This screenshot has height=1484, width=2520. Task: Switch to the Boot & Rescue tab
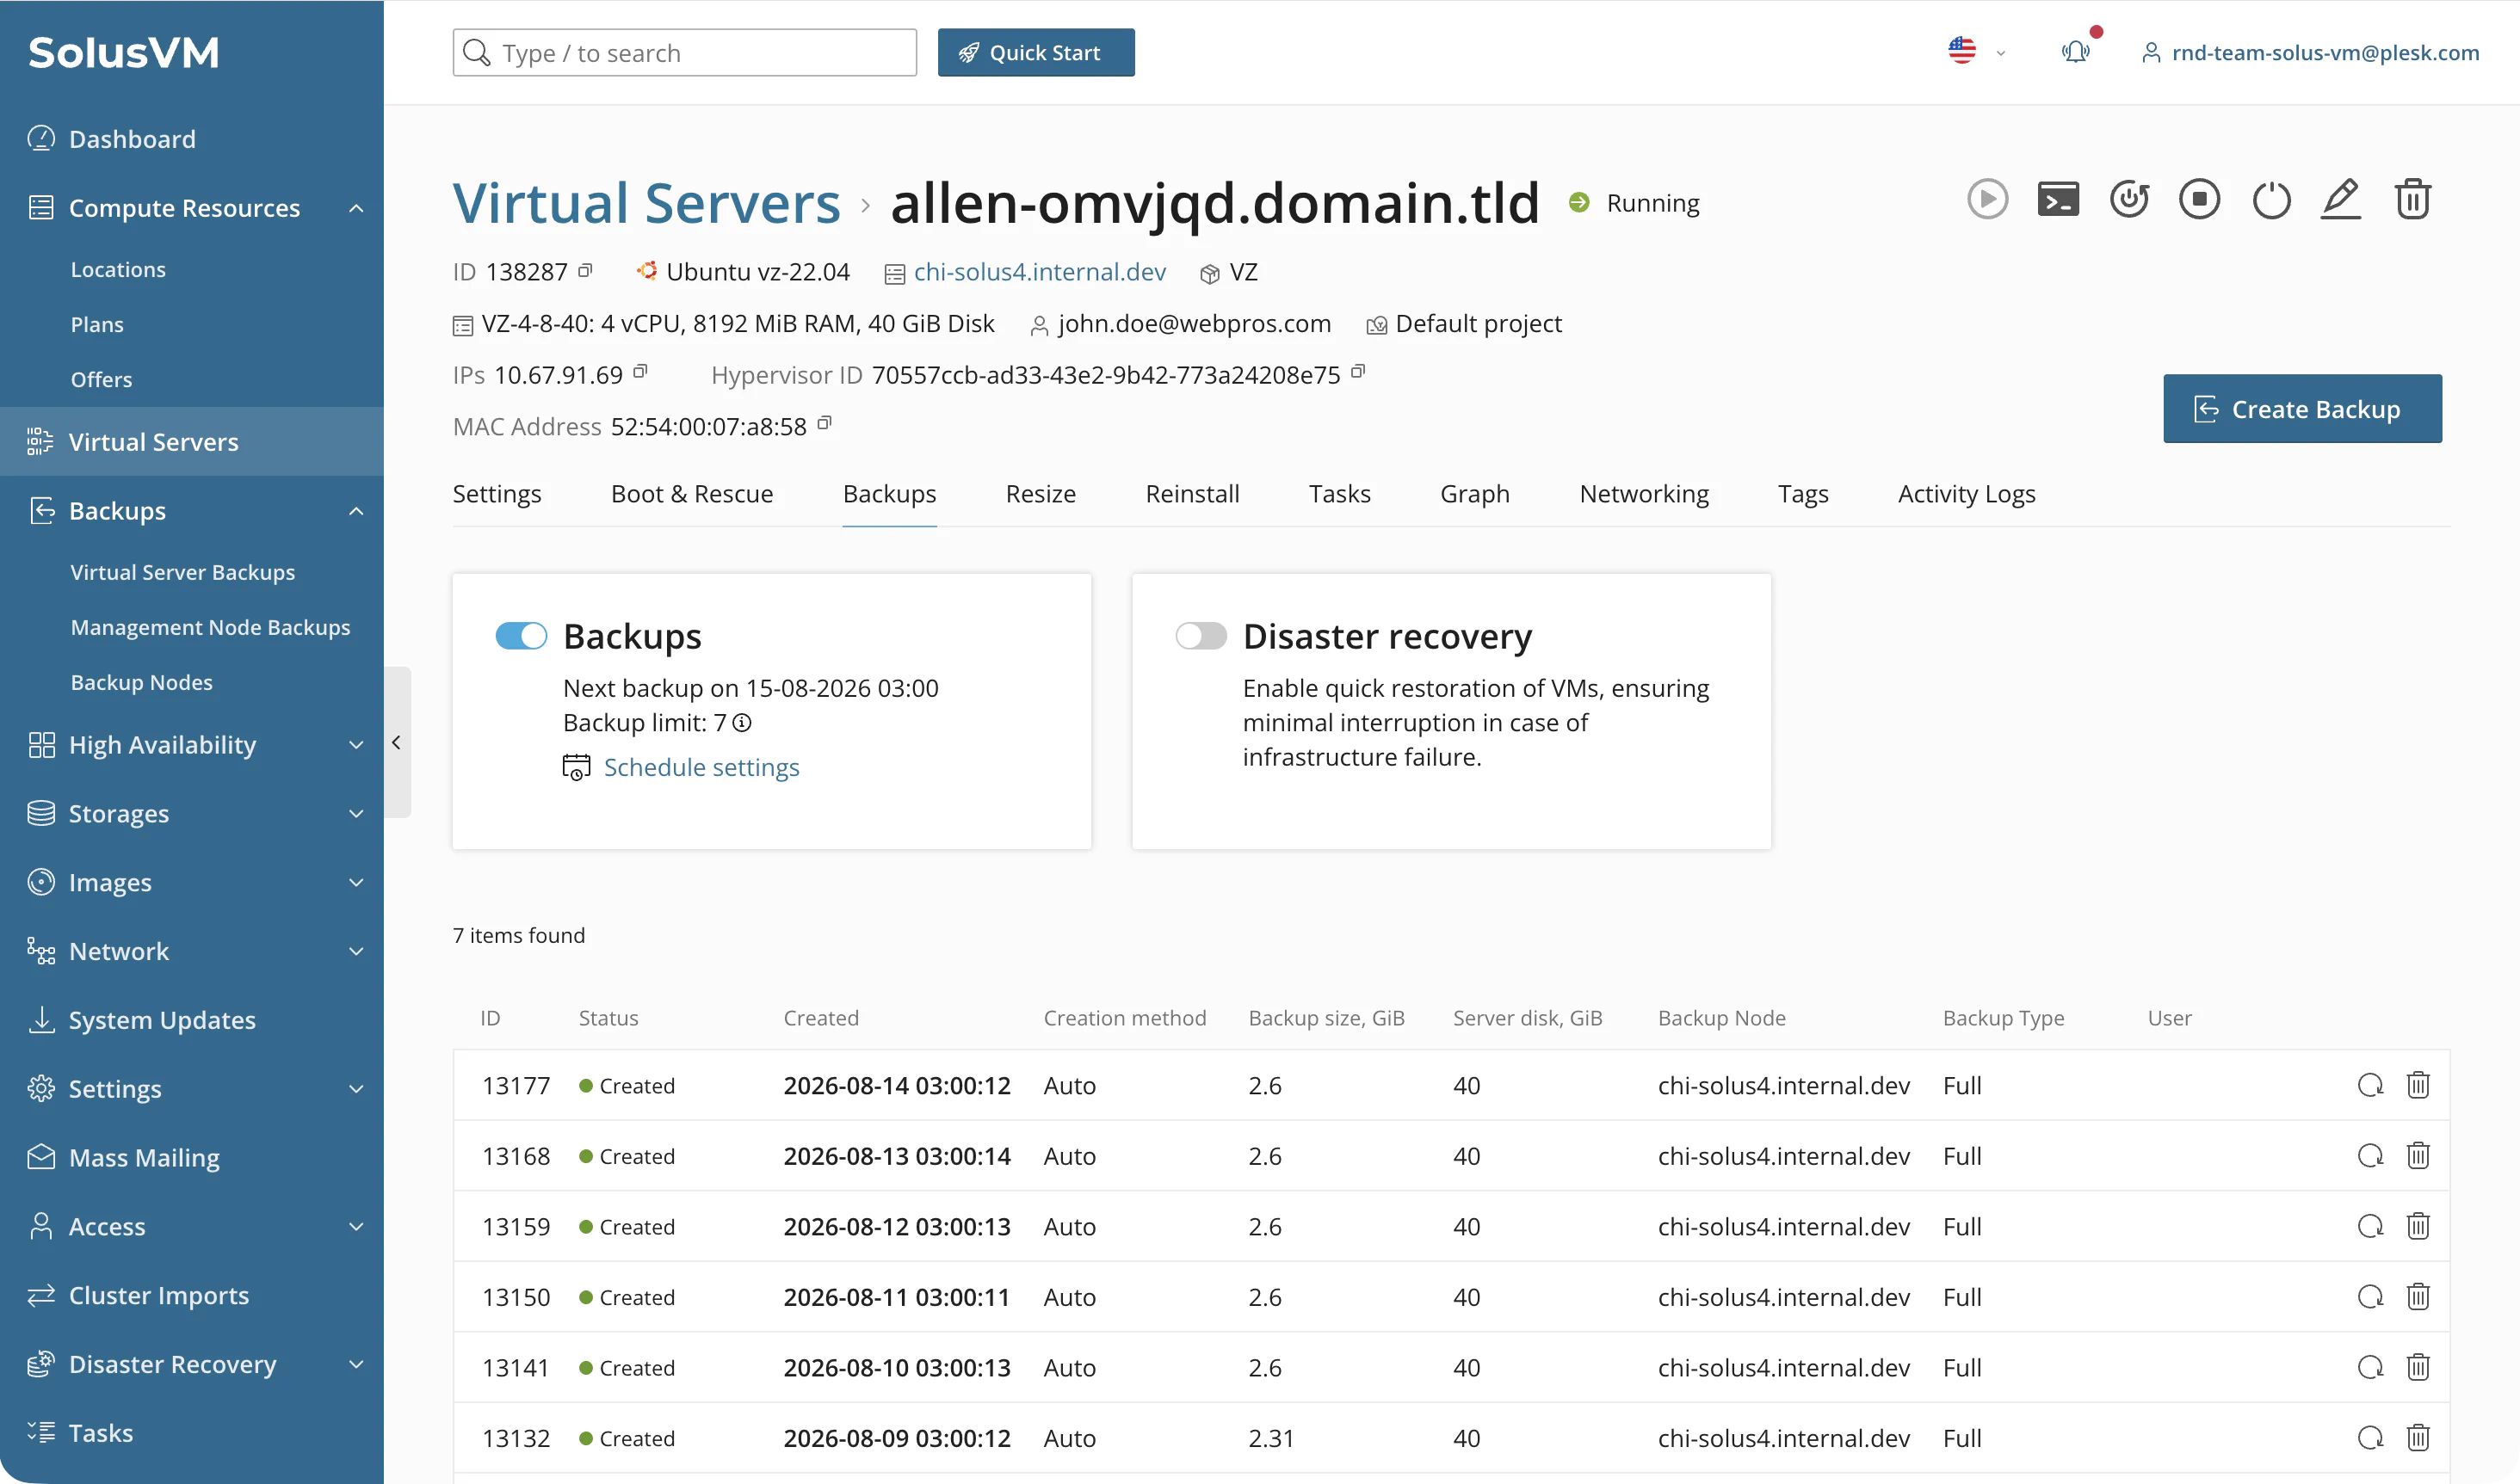coord(691,494)
